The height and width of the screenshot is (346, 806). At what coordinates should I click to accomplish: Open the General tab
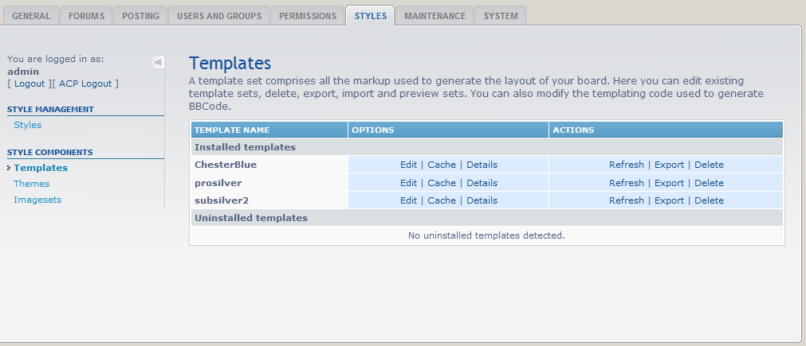pos(31,16)
